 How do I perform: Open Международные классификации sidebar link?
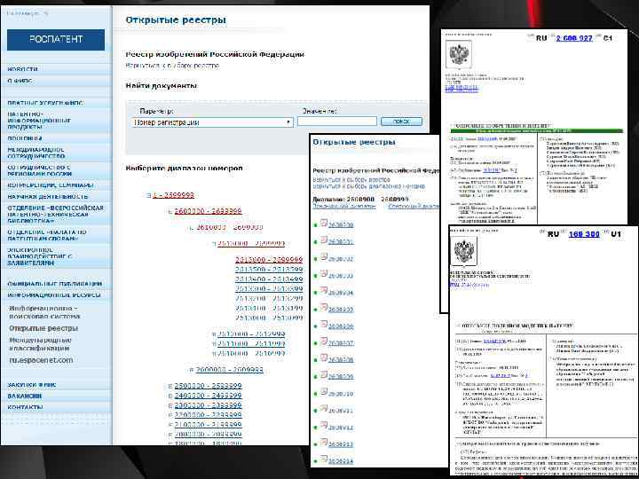point(40,344)
